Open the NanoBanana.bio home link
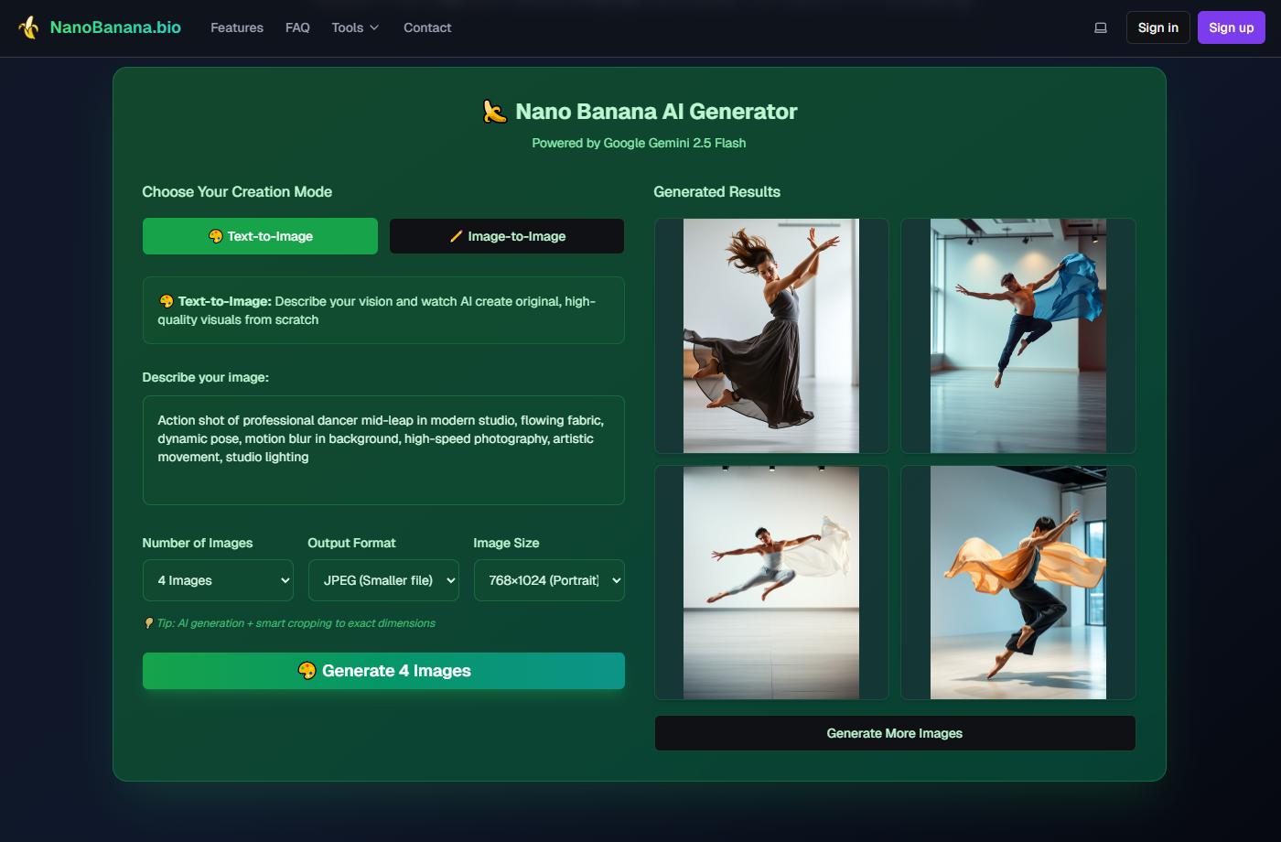1281x842 pixels. tap(115, 27)
